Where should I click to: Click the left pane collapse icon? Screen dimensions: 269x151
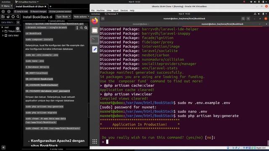pyautogui.click(x=3, y=147)
